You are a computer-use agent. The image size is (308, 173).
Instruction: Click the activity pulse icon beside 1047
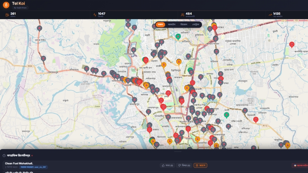click(x=95, y=15)
